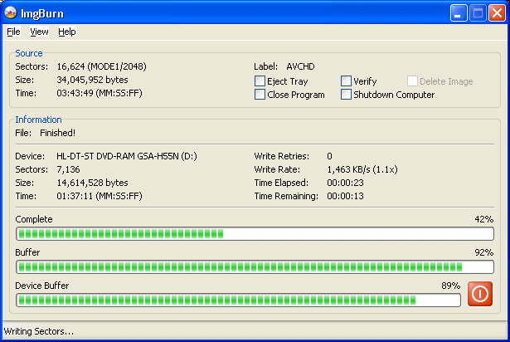510x342 pixels.
Task: Open the File menu
Action: coord(13,32)
